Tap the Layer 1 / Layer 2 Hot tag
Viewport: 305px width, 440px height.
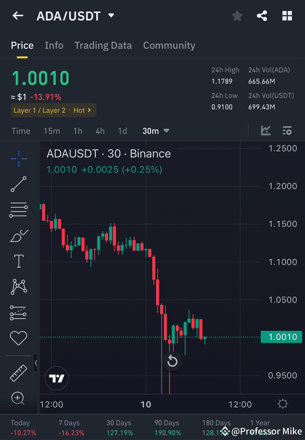pos(53,110)
